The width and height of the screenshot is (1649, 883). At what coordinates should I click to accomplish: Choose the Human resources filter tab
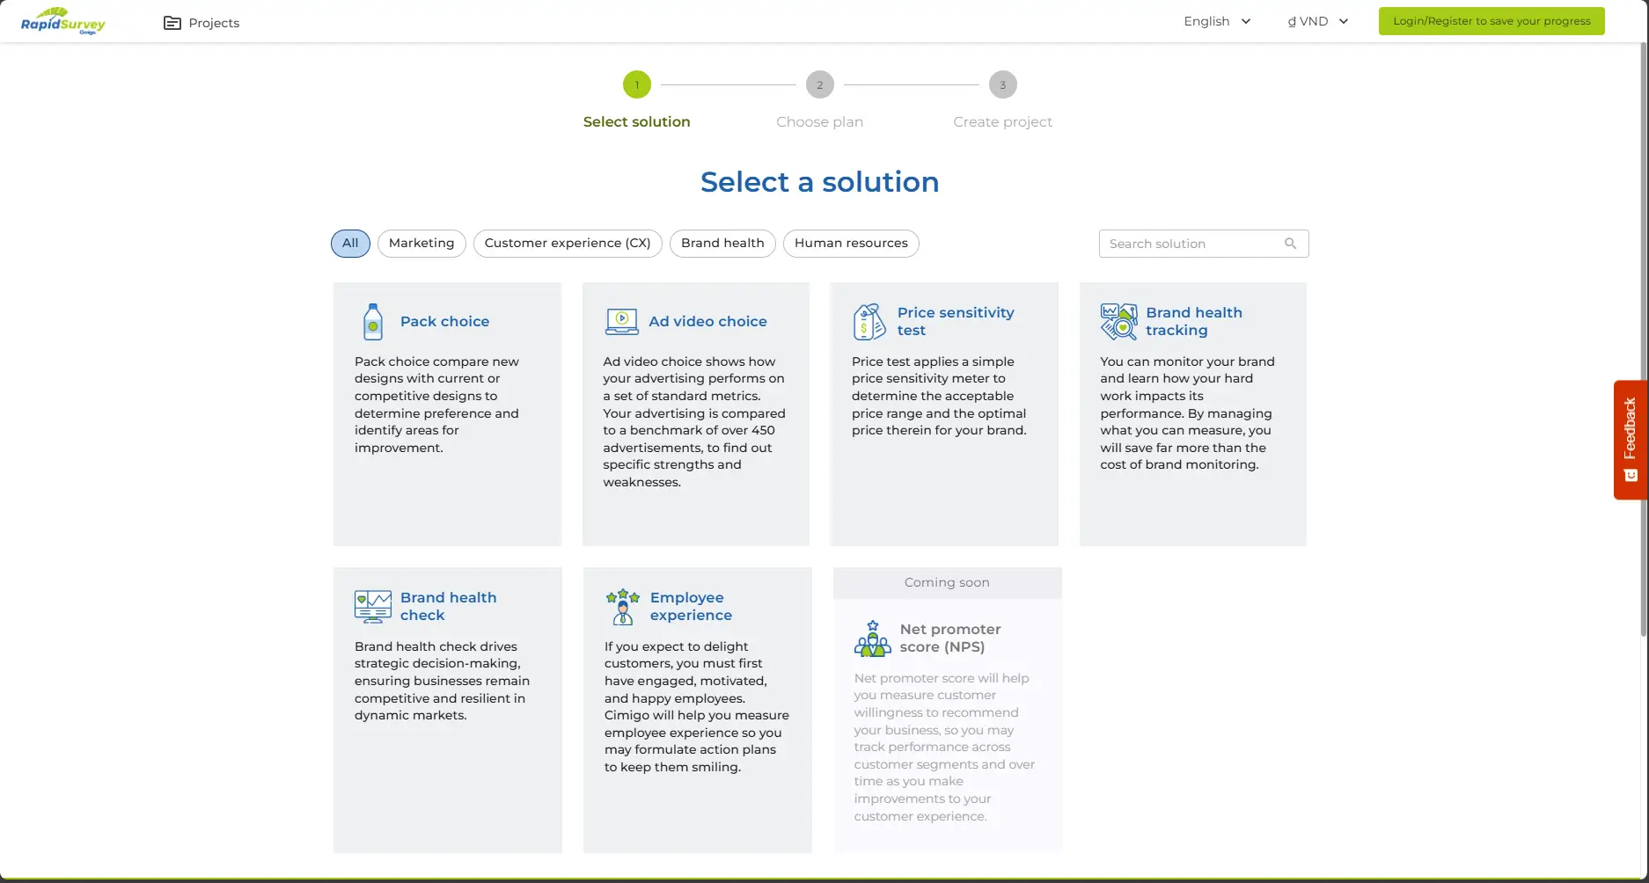[851, 244]
